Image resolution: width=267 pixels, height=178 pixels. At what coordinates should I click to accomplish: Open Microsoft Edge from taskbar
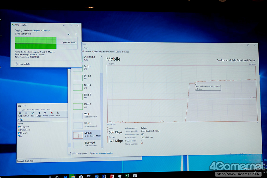65,176
